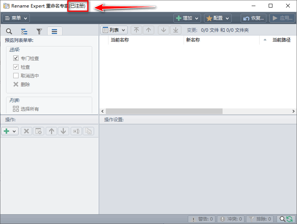297x224 pixels.
Task: Click the rename action icon
Action: (76, 131)
